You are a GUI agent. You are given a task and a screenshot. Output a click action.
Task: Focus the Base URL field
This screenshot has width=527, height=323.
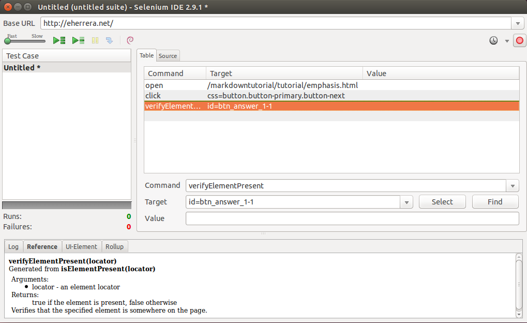click(x=276, y=23)
